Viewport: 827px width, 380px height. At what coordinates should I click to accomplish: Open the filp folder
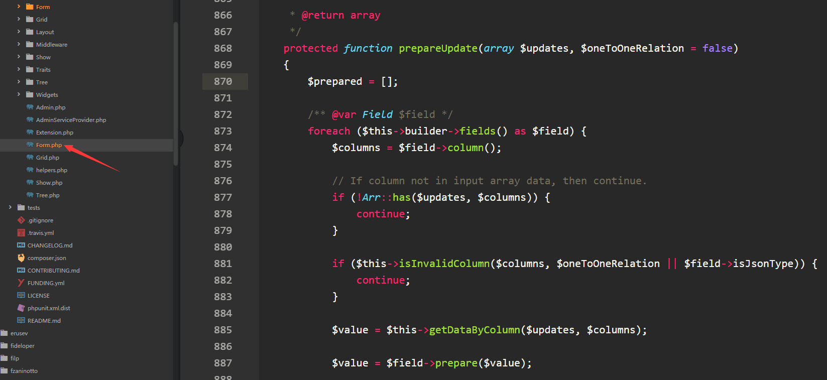[x=15, y=358]
